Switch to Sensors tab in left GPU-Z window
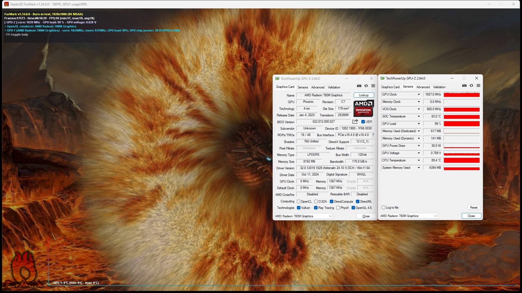 [x=303, y=87]
